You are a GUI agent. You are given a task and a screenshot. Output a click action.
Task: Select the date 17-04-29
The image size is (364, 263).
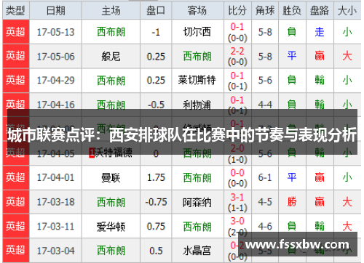pyautogui.click(x=55, y=80)
